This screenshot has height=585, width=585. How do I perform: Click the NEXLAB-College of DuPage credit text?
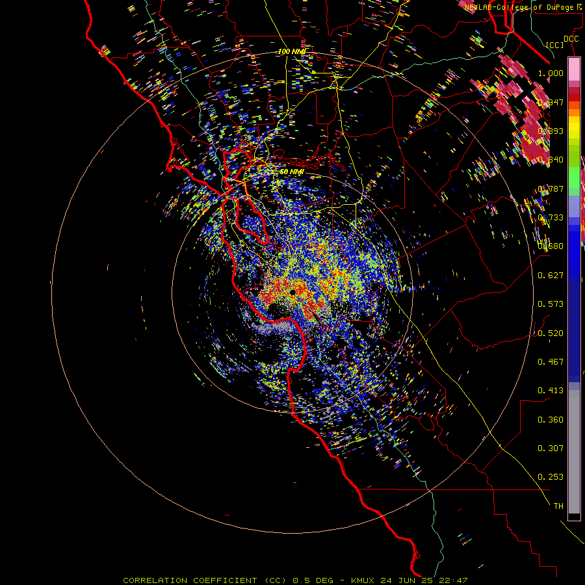(525, 7)
